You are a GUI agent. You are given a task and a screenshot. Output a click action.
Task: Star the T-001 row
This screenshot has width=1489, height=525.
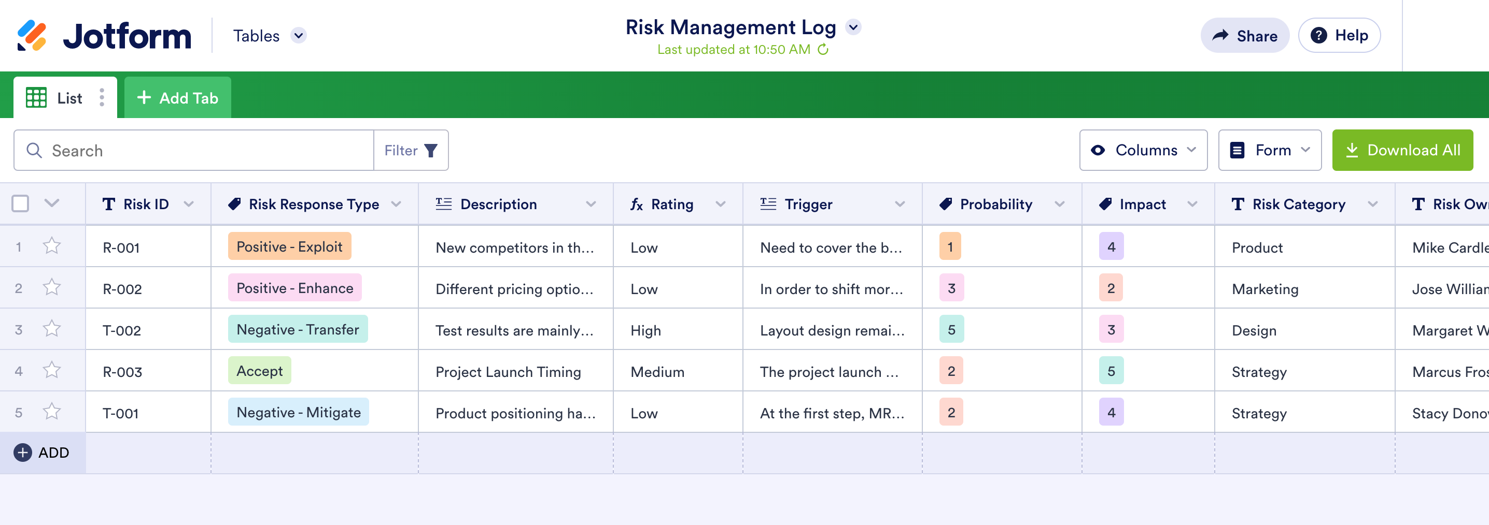pos(52,412)
